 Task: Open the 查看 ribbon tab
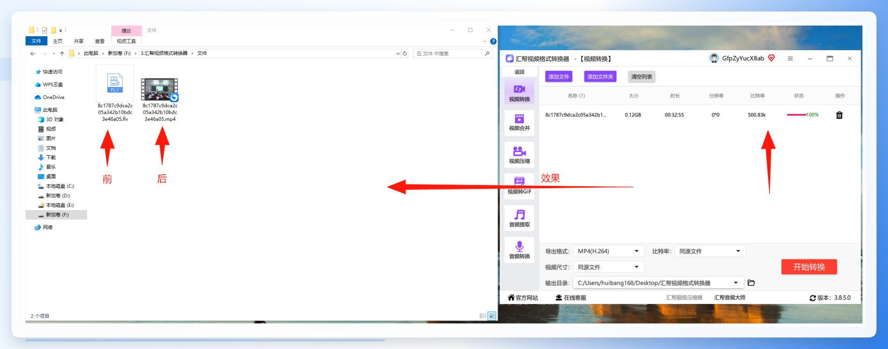pyautogui.click(x=99, y=41)
